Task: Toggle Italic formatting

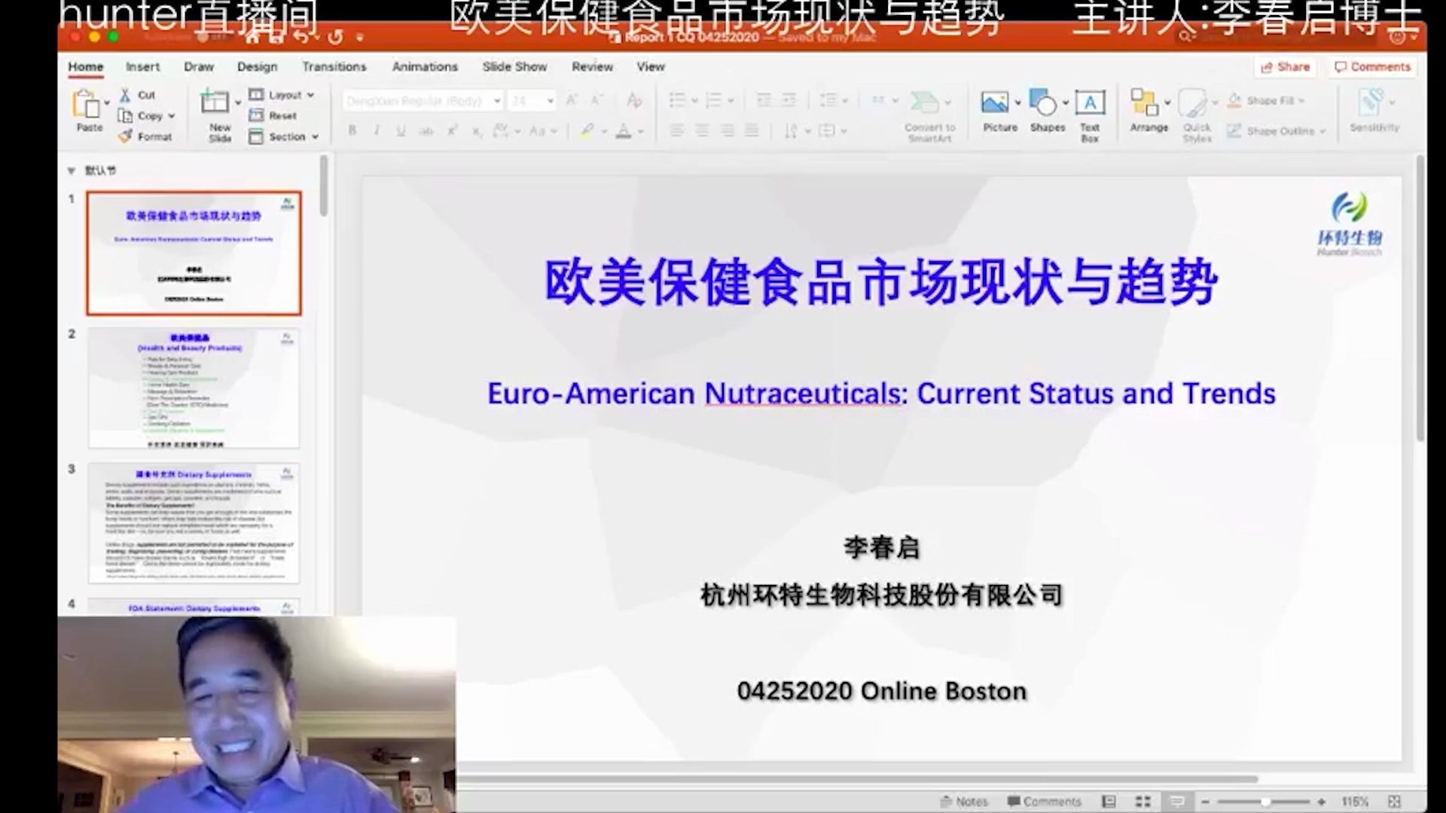Action: pyautogui.click(x=377, y=131)
